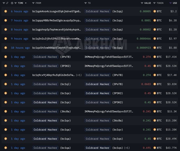Open Coldcard Hacker (bc1qq) recipient on $1.28 row
The image size is (180, 151).
click(x=98, y=30)
